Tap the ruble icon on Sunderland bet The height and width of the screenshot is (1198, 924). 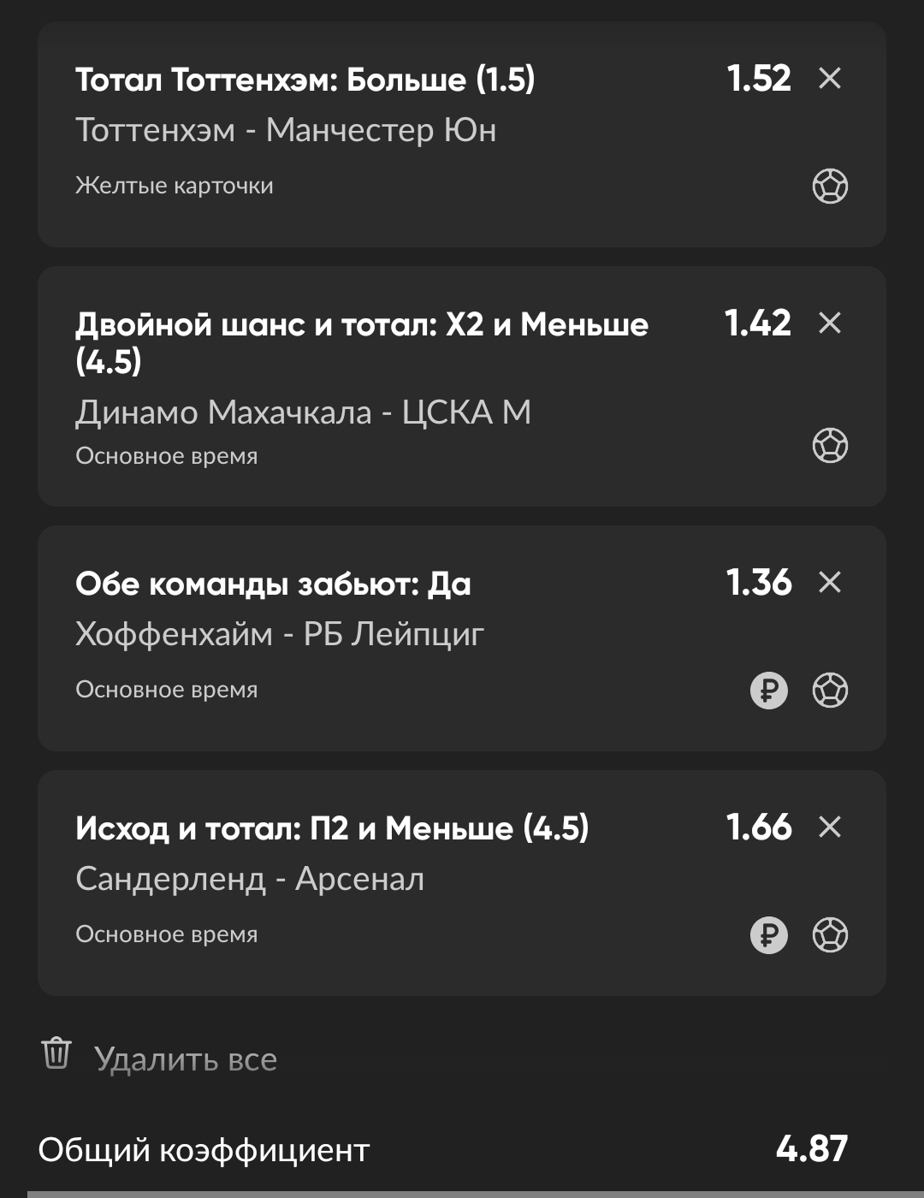pyautogui.click(x=769, y=934)
